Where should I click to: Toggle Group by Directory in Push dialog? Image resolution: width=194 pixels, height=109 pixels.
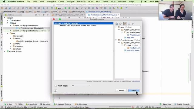125,24
